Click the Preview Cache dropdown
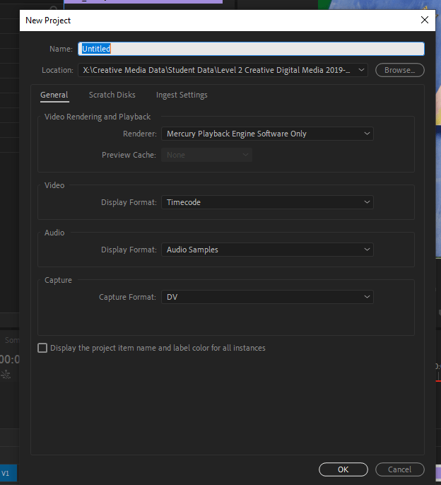The image size is (441, 485). click(206, 155)
